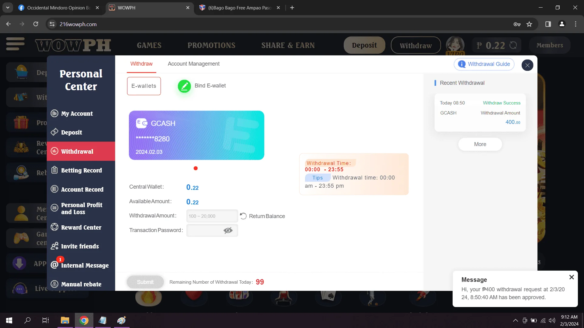The image size is (584, 328).
Task: Open Reward Center in the sidebar
Action: (81, 227)
